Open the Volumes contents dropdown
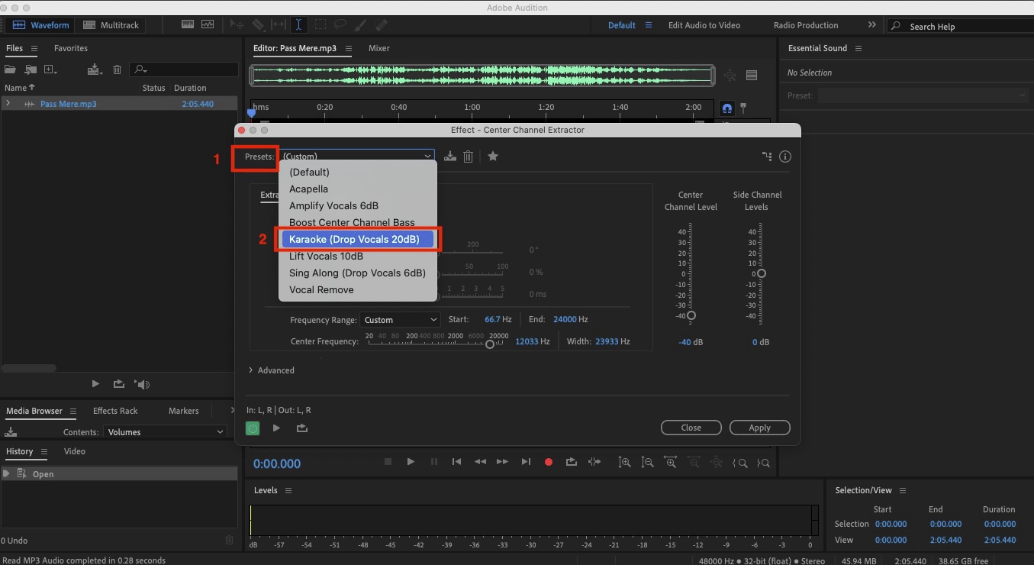The height and width of the screenshot is (565, 1034). (x=166, y=432)
